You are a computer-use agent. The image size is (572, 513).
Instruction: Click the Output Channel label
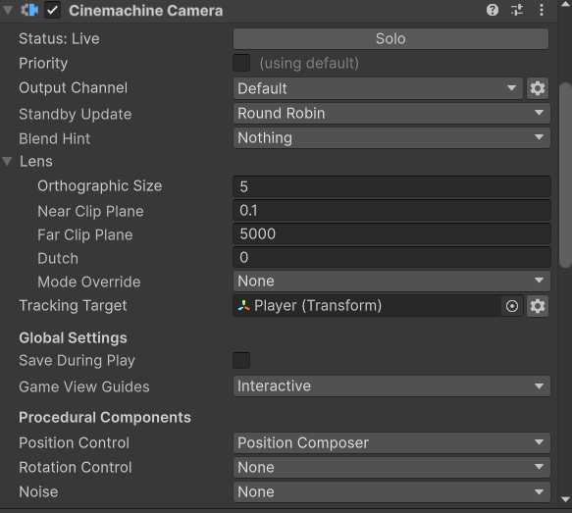coord(73,88)
